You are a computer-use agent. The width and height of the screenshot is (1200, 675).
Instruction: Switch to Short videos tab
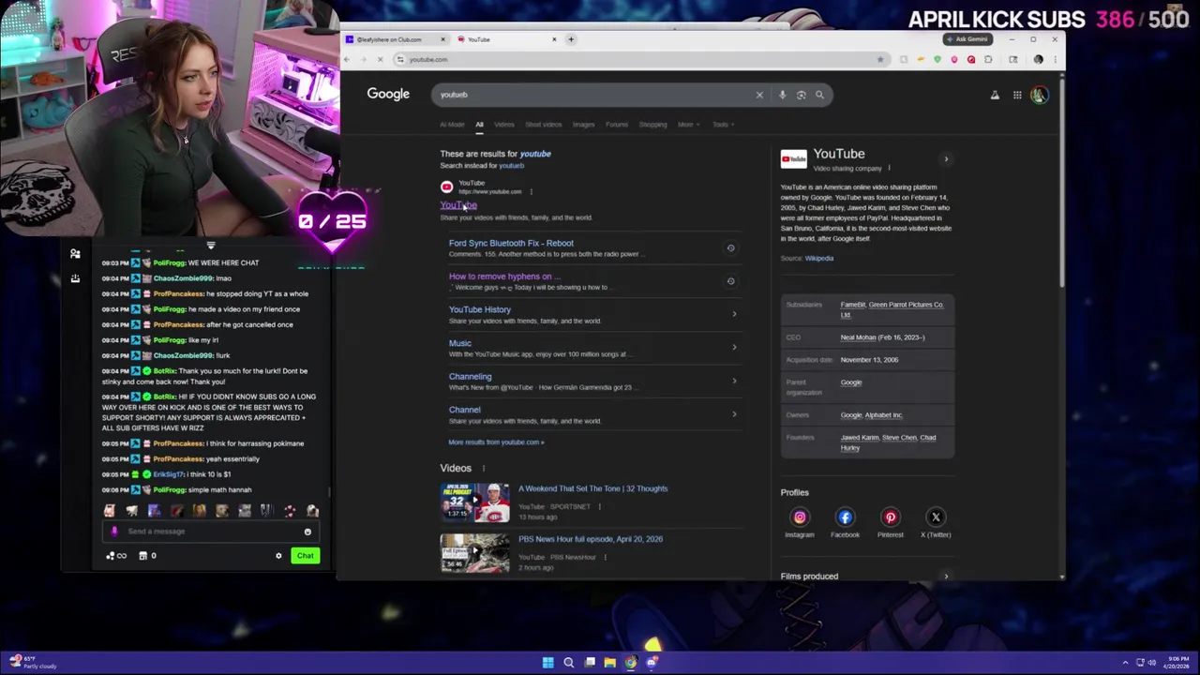[x=544, y=124]
